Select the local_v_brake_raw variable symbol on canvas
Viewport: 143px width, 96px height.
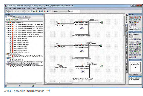(x=60, y=45)
